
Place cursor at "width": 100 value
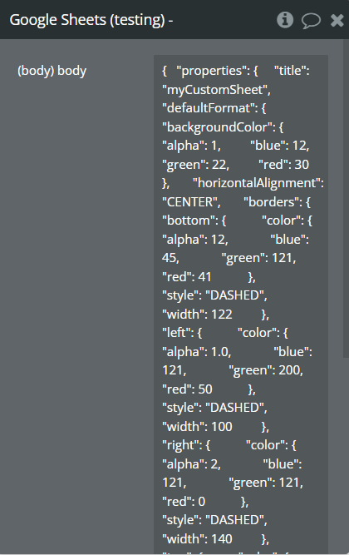(197, 427)
